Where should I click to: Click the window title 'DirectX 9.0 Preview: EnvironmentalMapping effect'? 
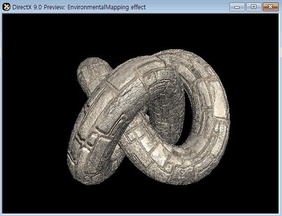click(x=79, y=7)
